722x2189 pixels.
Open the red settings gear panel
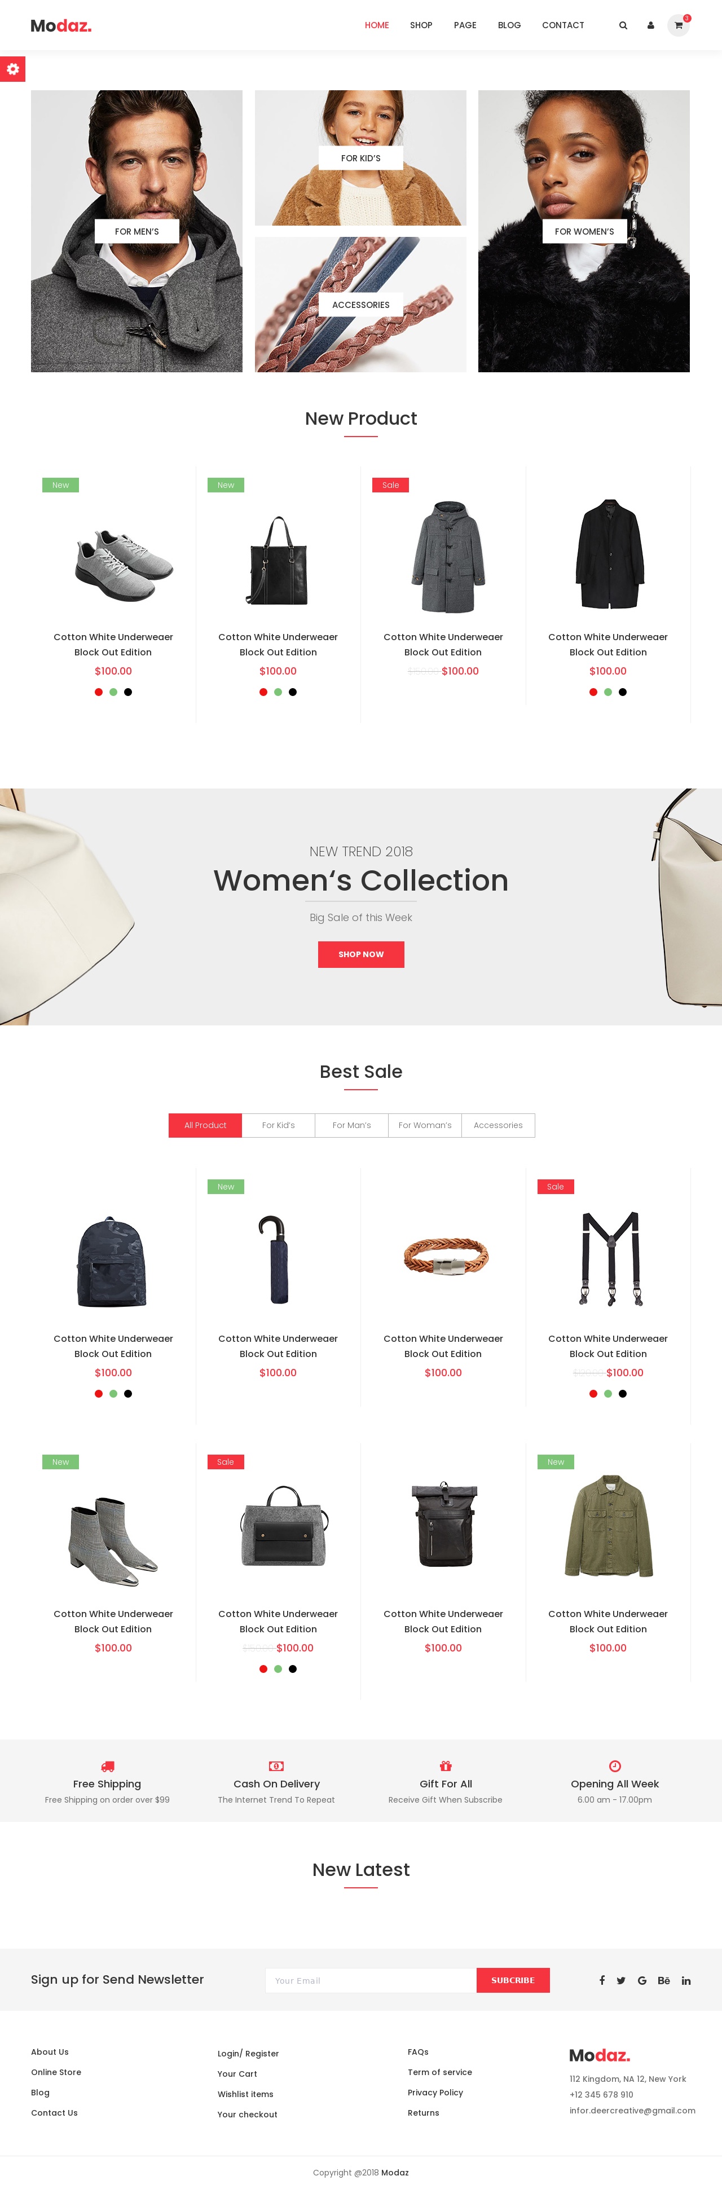tap(13, 69)
